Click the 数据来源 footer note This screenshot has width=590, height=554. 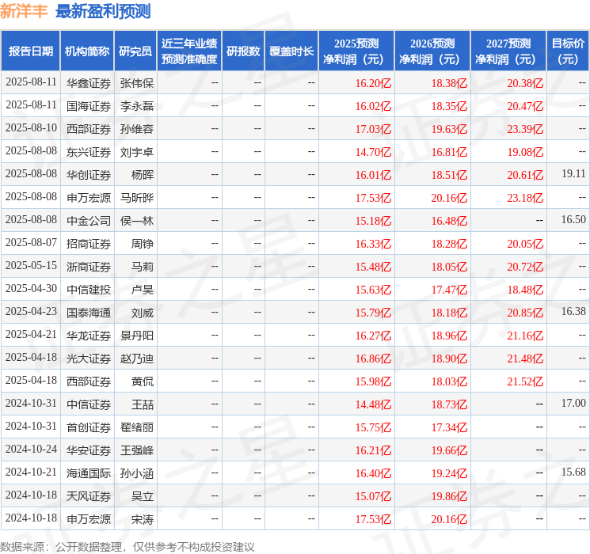128,546
